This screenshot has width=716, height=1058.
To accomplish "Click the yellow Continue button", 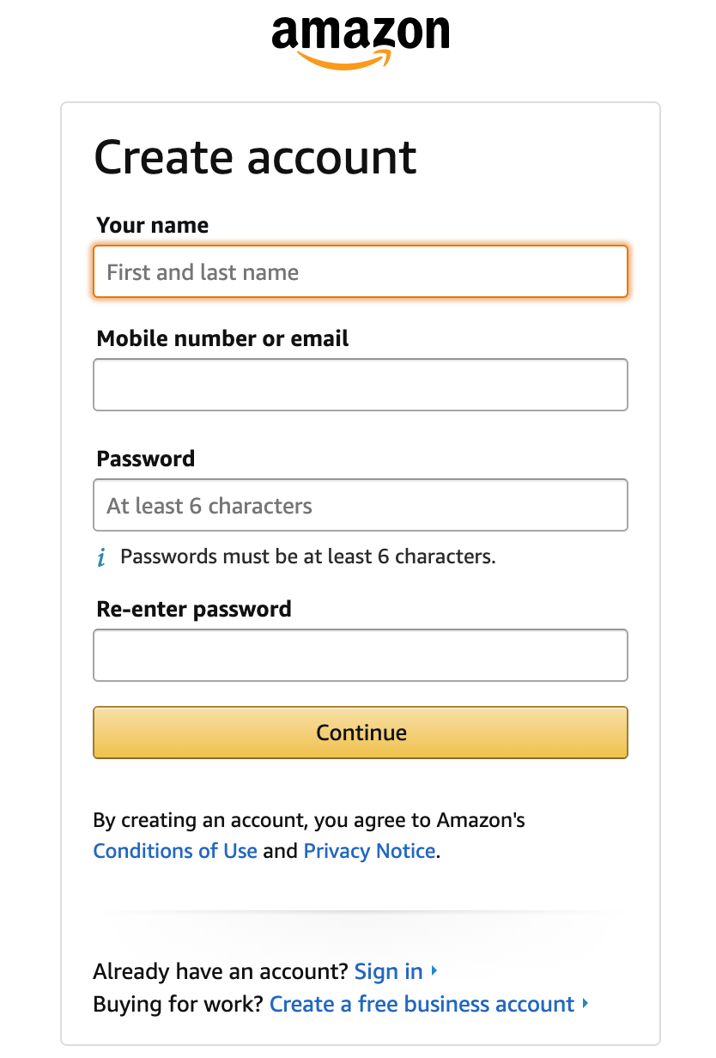I will [x=361, y=733].
